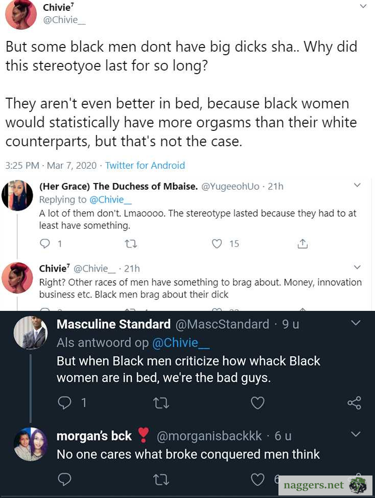375x498 pixels.
Task: Open chevron menu on morgan's bck tweet
Action: (x=356, y=434)
